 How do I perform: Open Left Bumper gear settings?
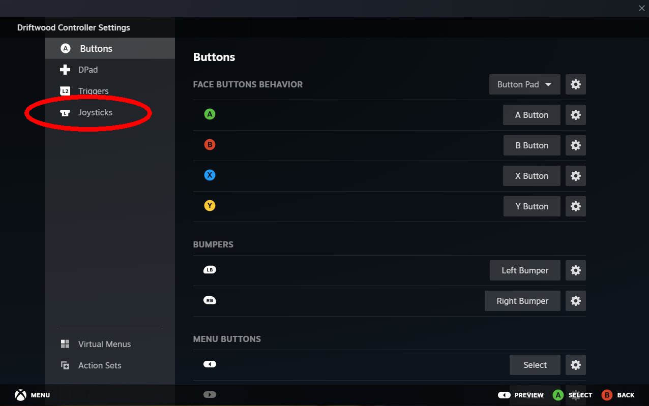575,270
